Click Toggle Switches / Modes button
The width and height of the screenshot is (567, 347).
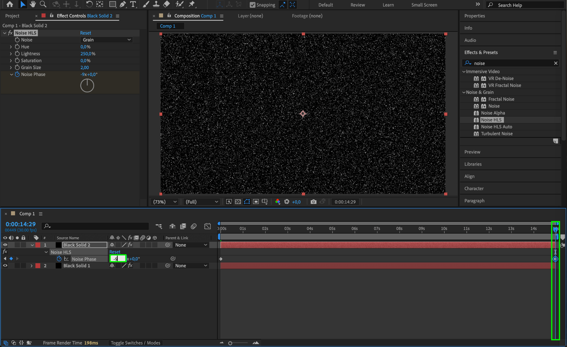click(135, 343)
